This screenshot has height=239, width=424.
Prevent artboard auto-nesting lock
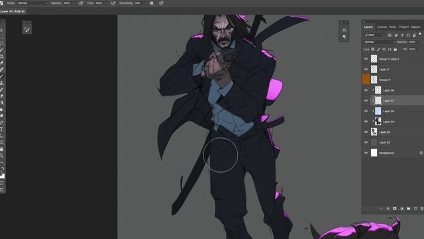coord(390,49)
